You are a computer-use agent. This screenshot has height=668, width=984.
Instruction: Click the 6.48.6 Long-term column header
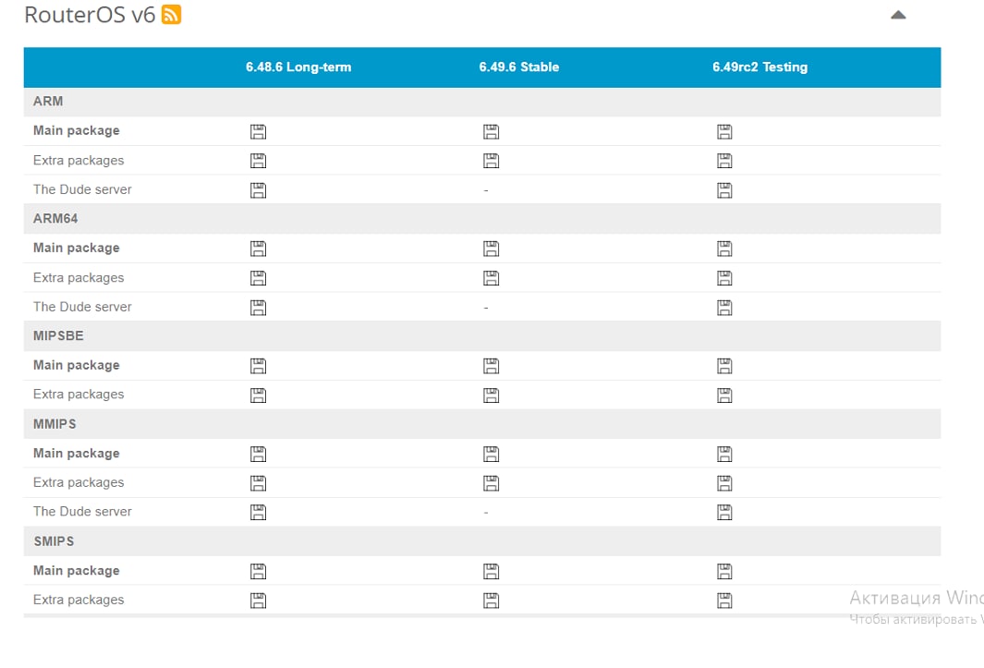click(x=298, y=67)
